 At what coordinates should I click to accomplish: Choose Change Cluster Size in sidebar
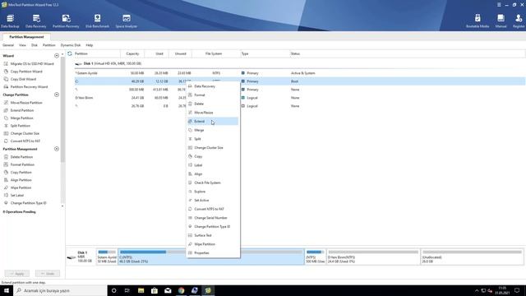(x=21, y=133)
